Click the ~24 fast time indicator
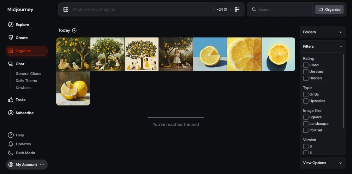 click(x=222, y=9)
